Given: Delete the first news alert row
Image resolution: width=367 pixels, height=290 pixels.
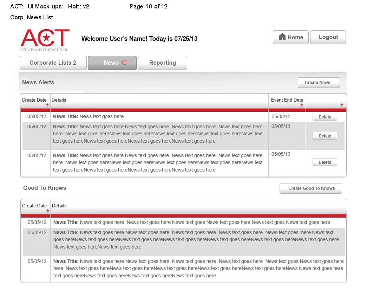Looking at the screenshot, I should click(325, 117).
